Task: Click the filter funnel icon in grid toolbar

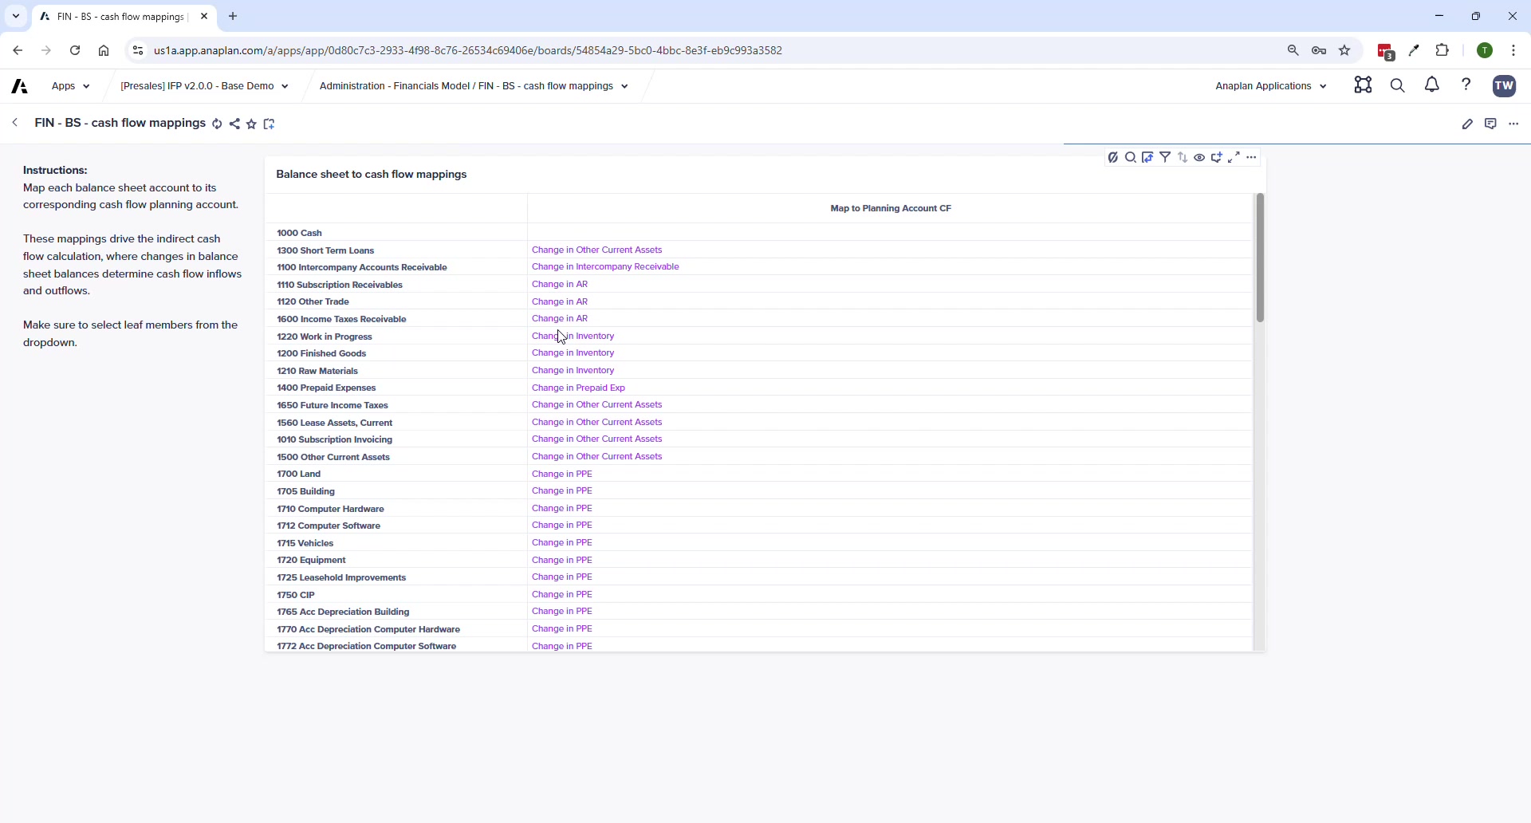Action: 1166,158
